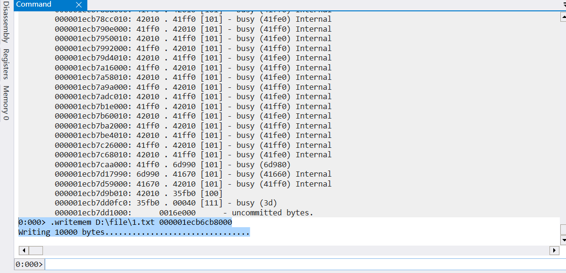Click the heap entry line 000001ecb7b1e000
The image size is (566, 273).
pos(193,106)
